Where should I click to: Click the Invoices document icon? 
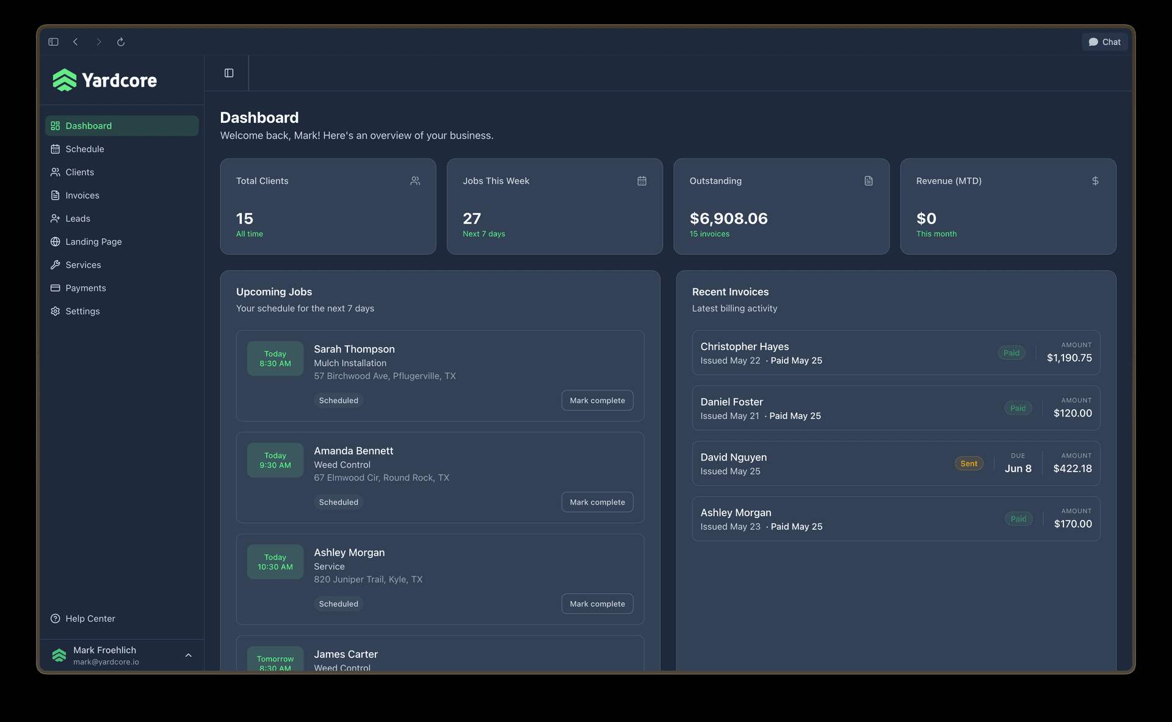(56, 195)
